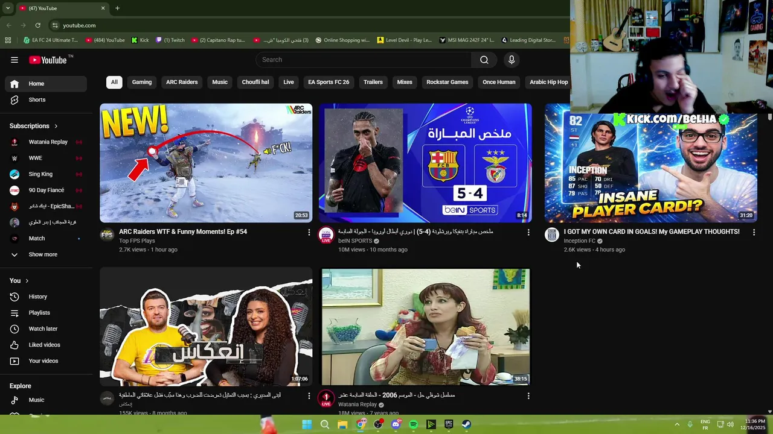773x434 pixels.
Task: Select the Live filter chip
Action: (289, 82)
